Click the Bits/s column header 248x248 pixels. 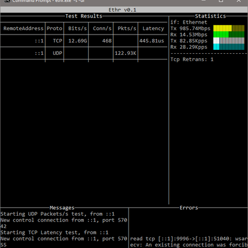point(78,28)
